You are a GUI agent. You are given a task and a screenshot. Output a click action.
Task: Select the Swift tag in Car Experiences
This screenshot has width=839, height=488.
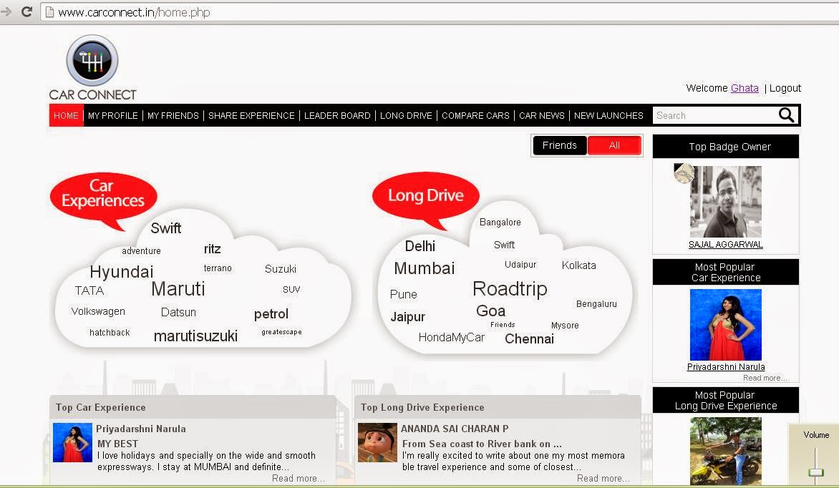pos(166,228)
